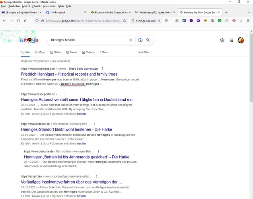
Task: Open the Facebook extension icon in toolbar
Action: click(184, 21)
